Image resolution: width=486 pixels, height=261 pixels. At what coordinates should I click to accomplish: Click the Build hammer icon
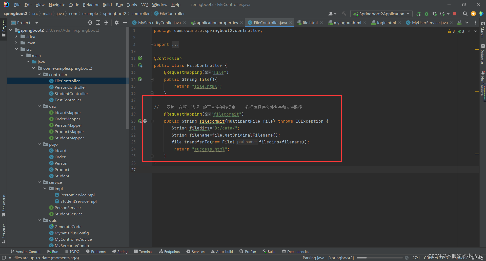point(344,14)
